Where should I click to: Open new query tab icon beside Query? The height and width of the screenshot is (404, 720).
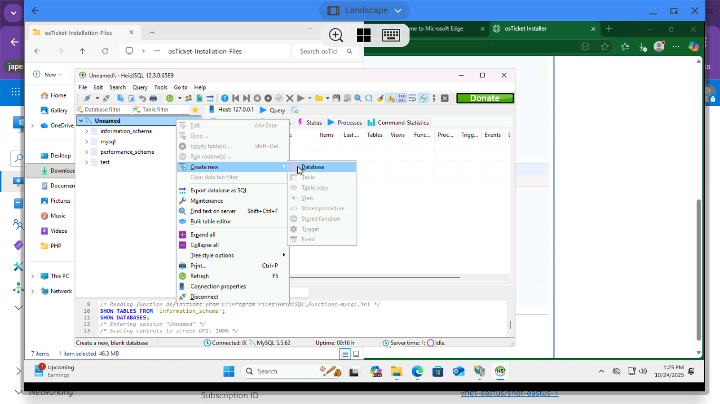coord(295,110)
